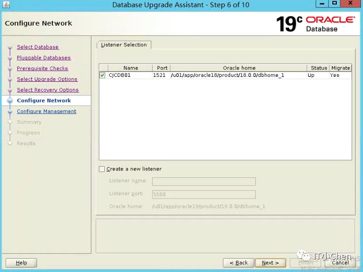
Task: Click the Listener port field showing 5500
Action: coord(204,195)
